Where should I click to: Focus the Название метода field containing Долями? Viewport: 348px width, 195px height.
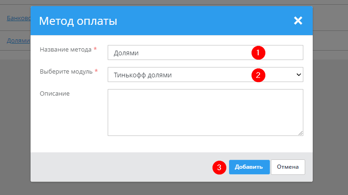(x=179, y=53)
